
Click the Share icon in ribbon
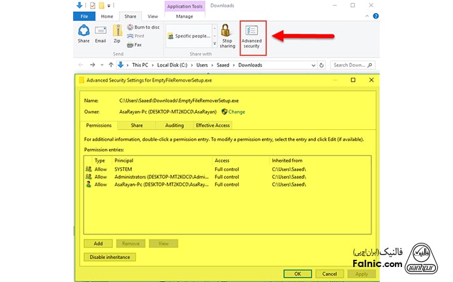click(x=84, y=33)
